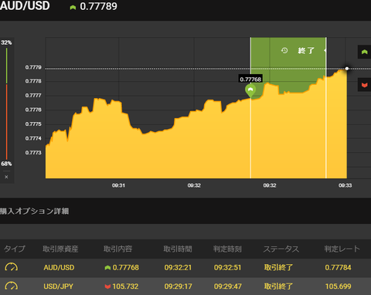Click the 0.7779 price axis label
The image size is (371, 295).
coord(33,67)
